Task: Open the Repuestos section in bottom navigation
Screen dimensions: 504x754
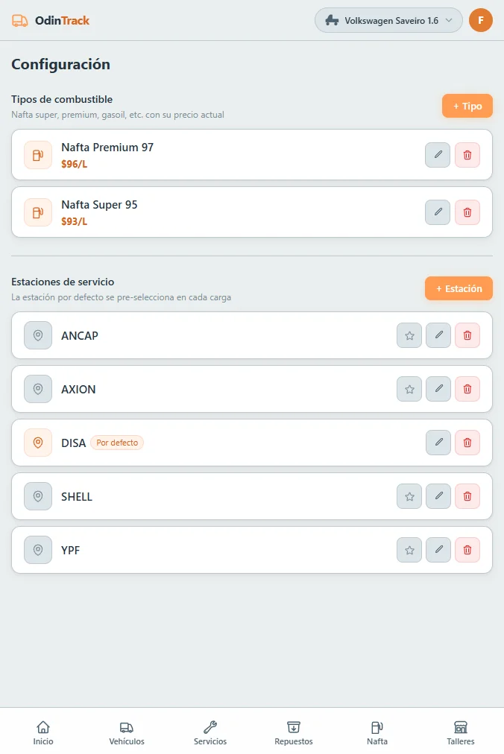Action: pos(294,733)
